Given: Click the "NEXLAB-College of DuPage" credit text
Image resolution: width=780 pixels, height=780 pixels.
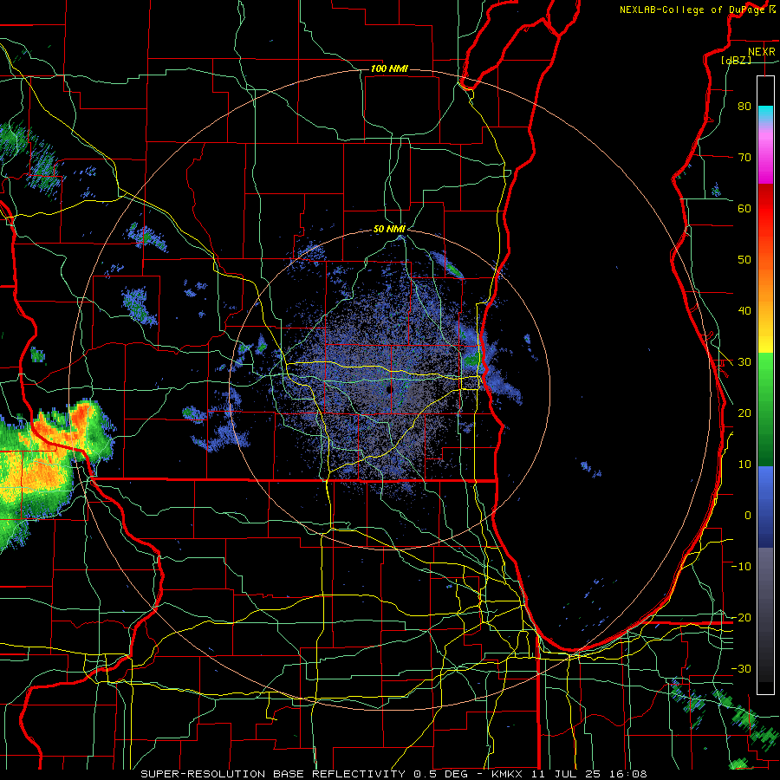Looking at the screenshot, I should [693, 10].
